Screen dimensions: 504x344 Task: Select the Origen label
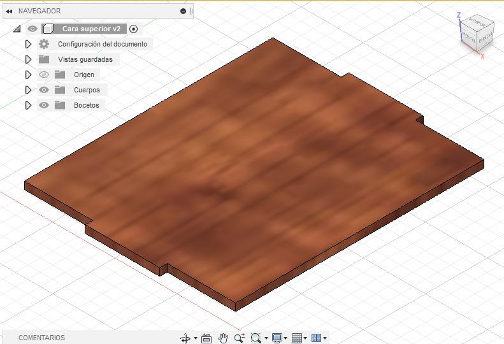(x=84, y=75)
